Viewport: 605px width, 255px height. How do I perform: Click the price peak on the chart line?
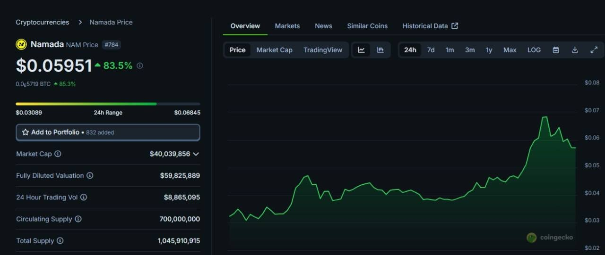[544, 117]
